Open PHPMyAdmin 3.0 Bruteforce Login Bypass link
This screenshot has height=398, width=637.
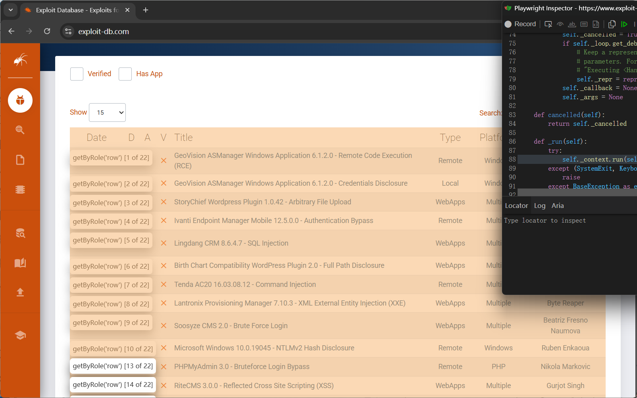(x=242, y=367)
